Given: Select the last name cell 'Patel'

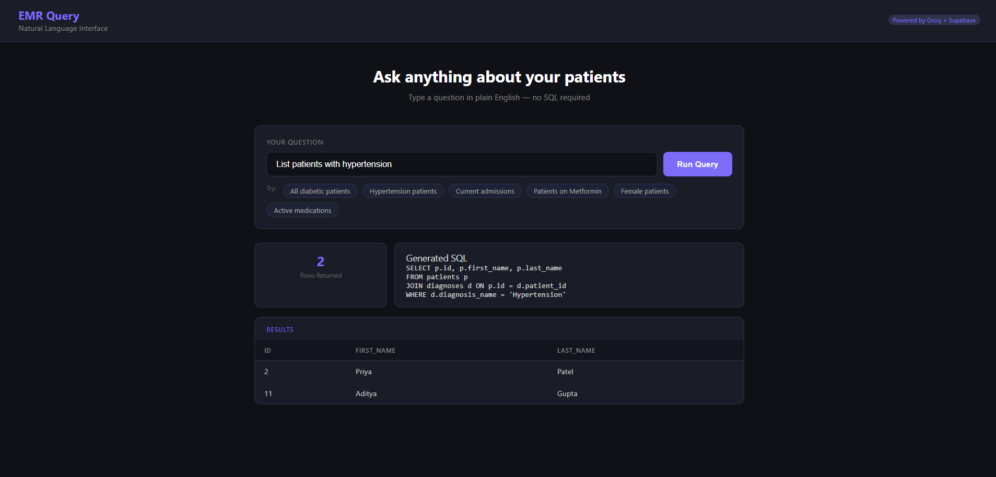Looking at the screenshot, I should (565, 372).
